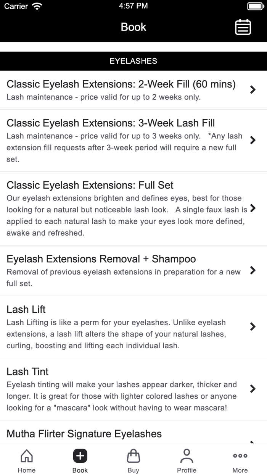Open the Profile person icon
Image resolution: width=267 pixels, height=475 pixels.
coord(187,456)
